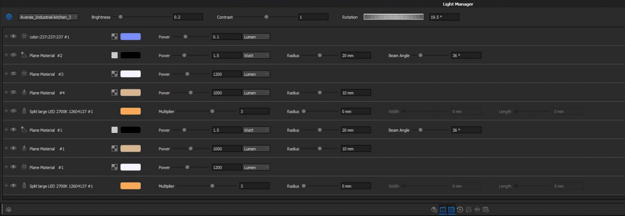Click the bulb icon of the 1000 Lumen Plane Material #1
This screenshot has height=216, width=625.
pyautogui.click(x=24, y=148)
